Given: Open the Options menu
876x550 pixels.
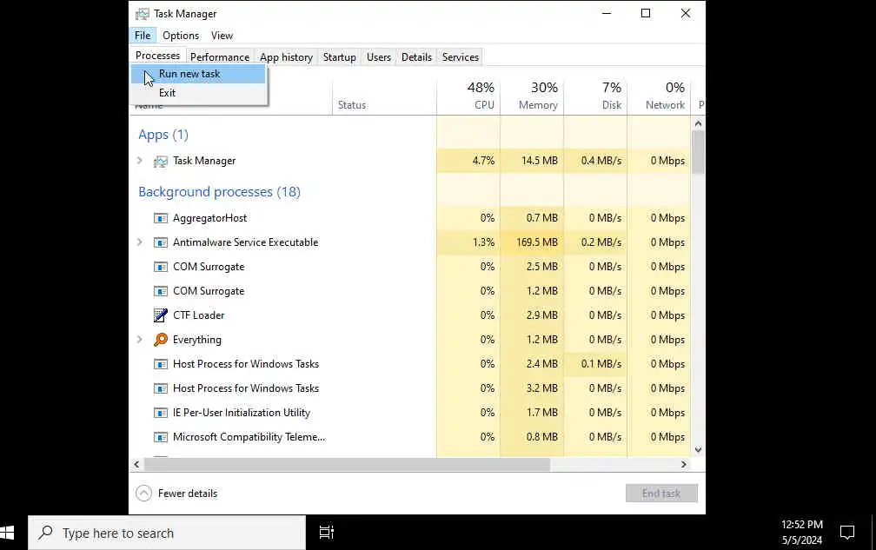Looking at the screenshot, I should 181,35.
